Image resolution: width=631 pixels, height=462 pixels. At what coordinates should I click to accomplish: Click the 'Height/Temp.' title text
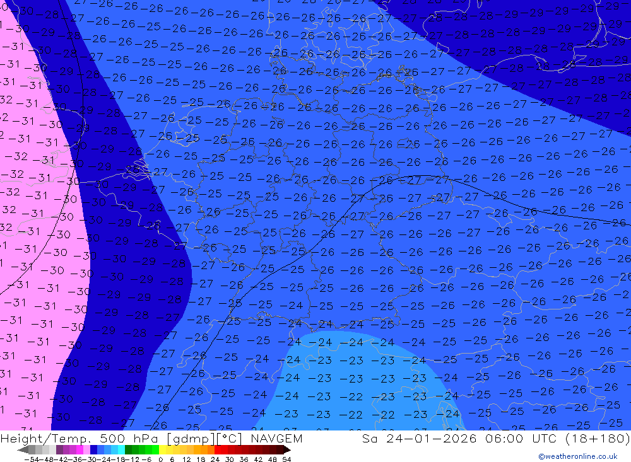pyautogui.click(x=45, y=439)
